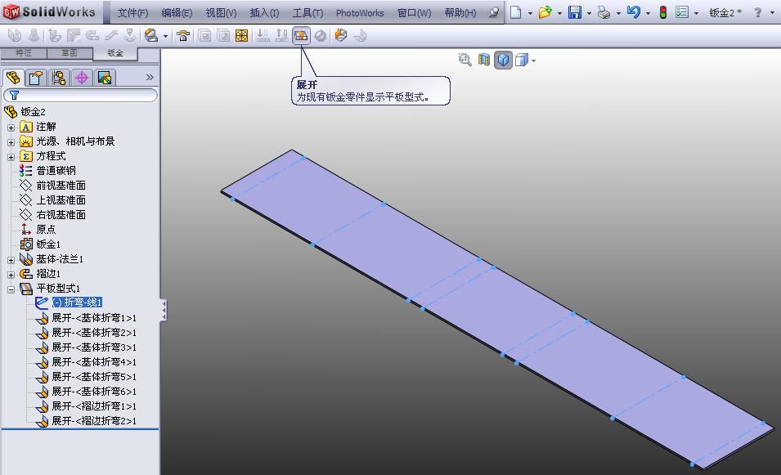Click the Help question mark icon
This screenshot has width=781, height=475.
tap(757, 12)
